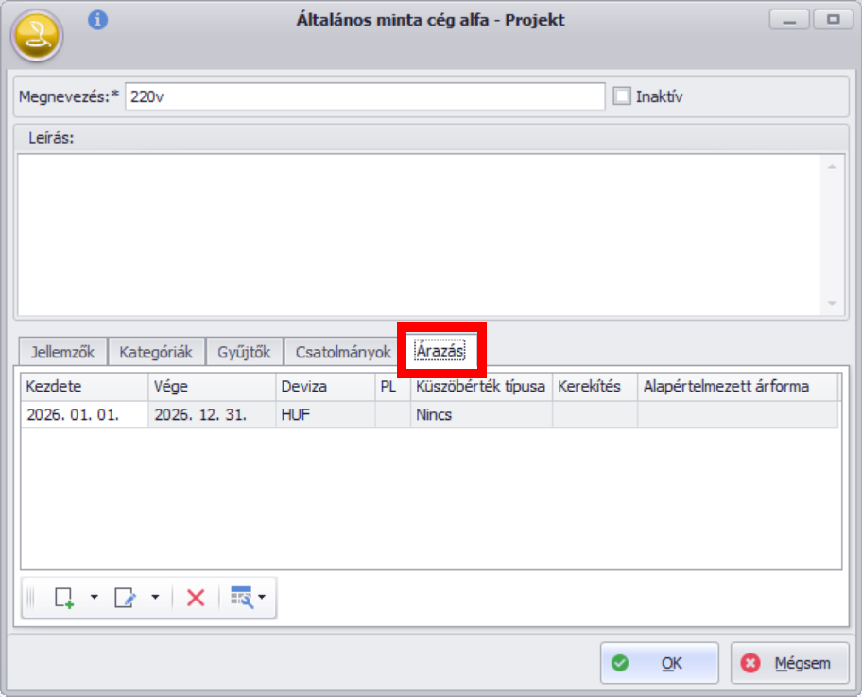
Task: Open the Kategóriák tab
Action: (x=156, y=352)
